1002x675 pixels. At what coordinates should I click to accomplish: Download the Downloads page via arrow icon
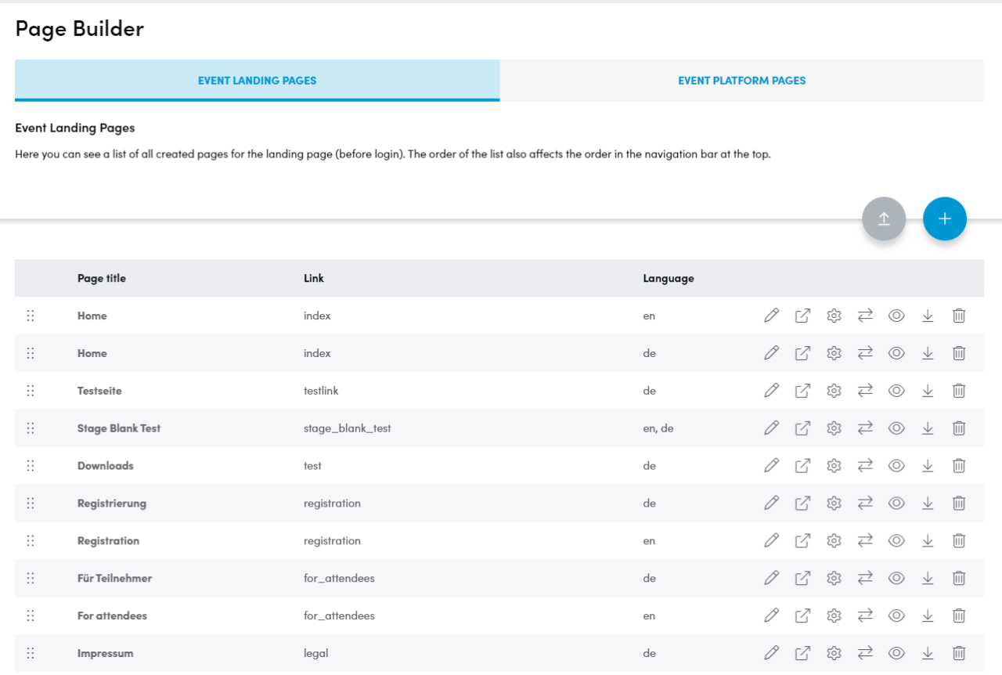pyautogui.click(x=928, y=466)
